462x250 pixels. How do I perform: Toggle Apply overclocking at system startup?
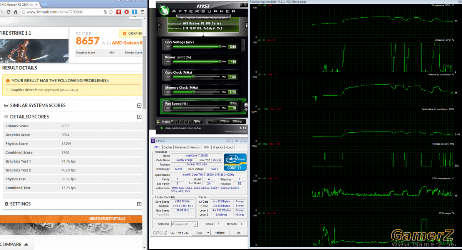(162, 128)
